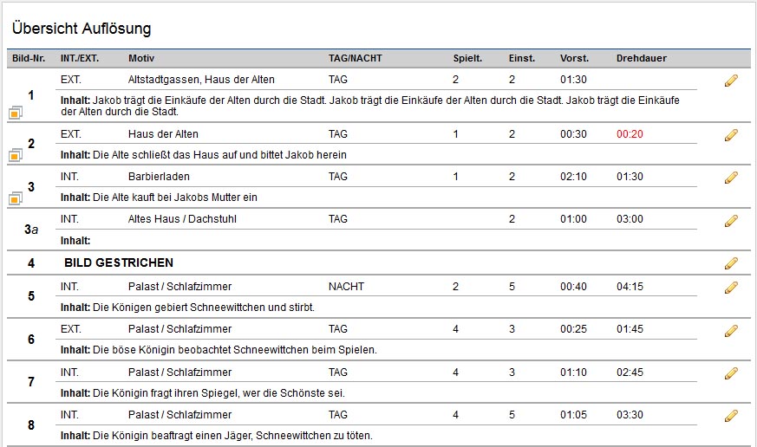The height and width of the screenshot is (447, 757).
Task: Open the edit pencil for Bild 7
Action: coord(731,373)
